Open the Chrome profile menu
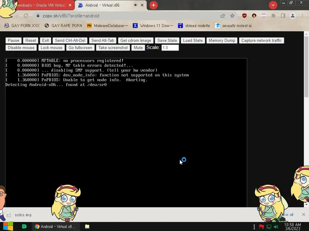This screenshot has width=309, height=231. coord(293,16)
